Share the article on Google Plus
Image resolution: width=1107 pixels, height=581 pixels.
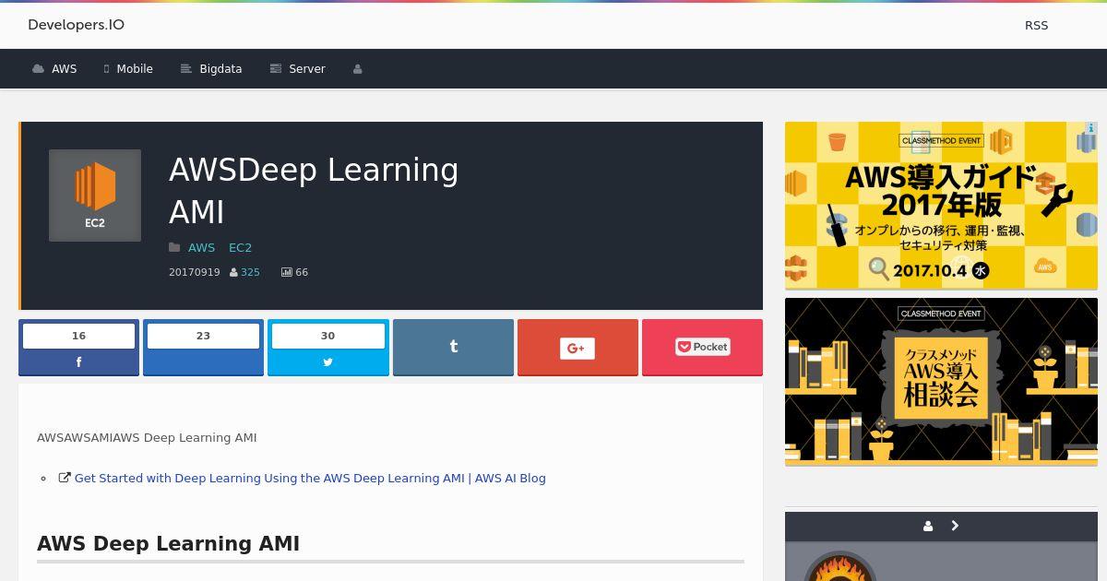(x=577, y=348)
